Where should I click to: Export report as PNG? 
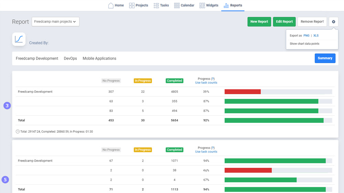306,35
